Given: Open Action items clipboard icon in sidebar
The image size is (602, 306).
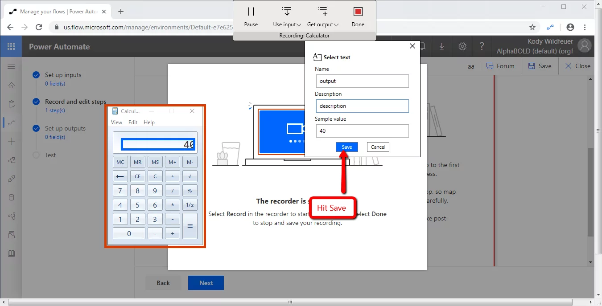Looking at the screenshot, I should pos(12,104).
